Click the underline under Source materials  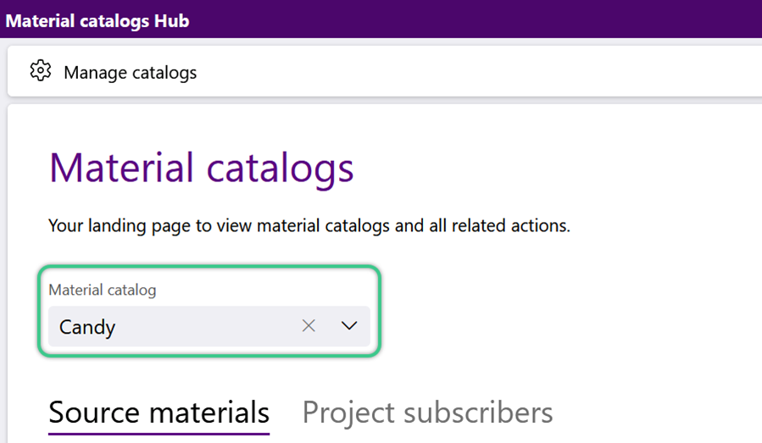(x=159, y=434)
